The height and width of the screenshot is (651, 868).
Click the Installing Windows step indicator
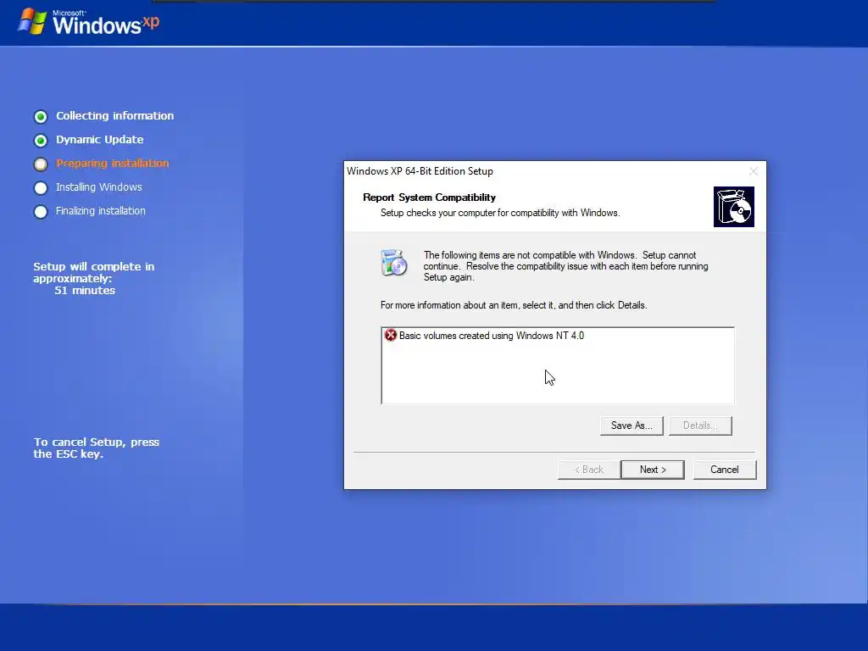pos(41,187)
